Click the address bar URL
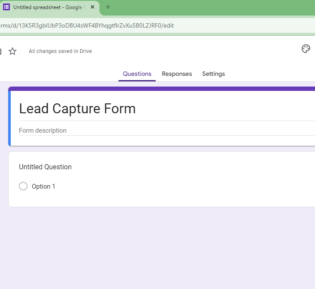The height and width of the screenshot is (289, 315). tap(87, 26)
